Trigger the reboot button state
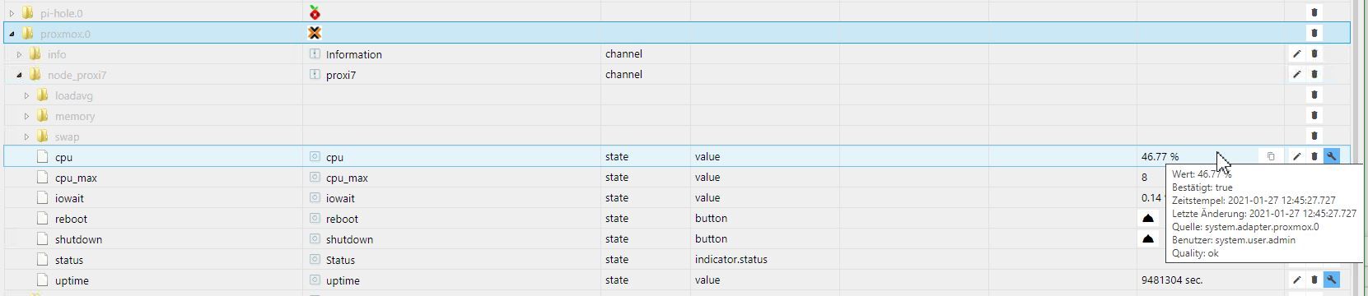Screen dimensions: 1368x296 [x=1148, y=218]
